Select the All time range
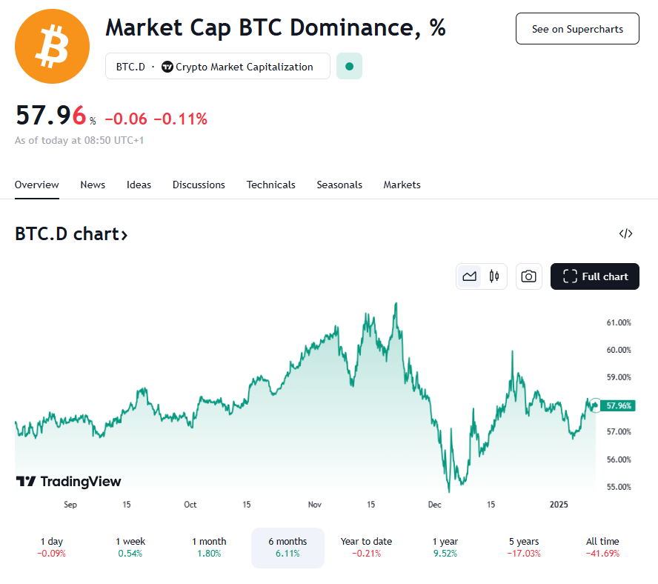 [602, 547]
